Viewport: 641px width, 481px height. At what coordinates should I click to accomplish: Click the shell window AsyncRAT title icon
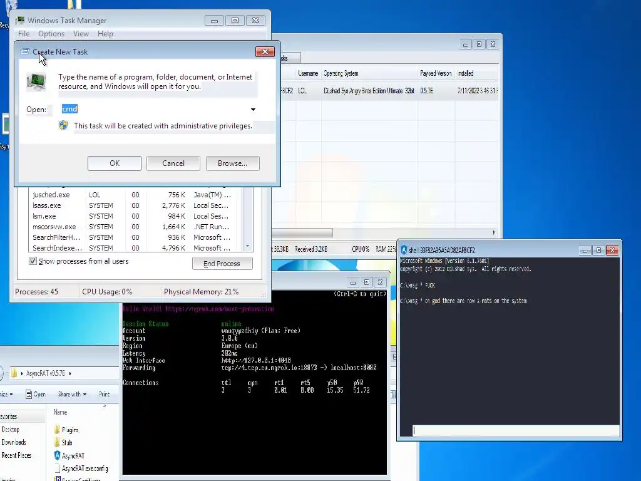(x=404, y=250)
